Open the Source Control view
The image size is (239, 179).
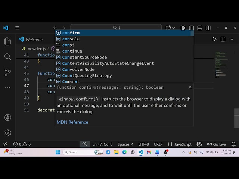click(x=7, y=72)
